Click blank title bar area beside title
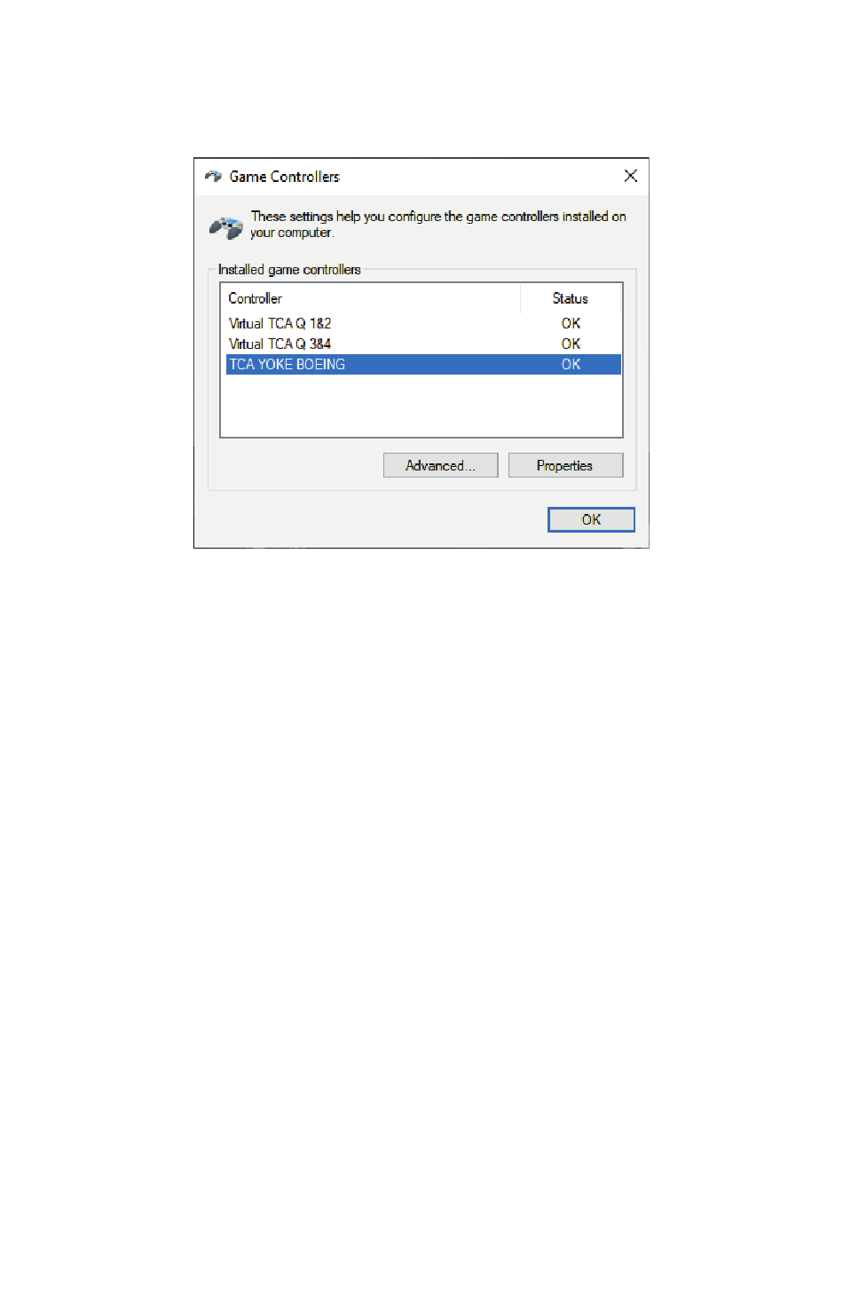The width and height of the screenshot is (843, 1312). [479, 176]
